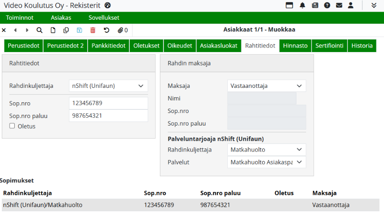384x213 pixels.
Task: Click the new blank document icon
Action: (x=53, y=30)
